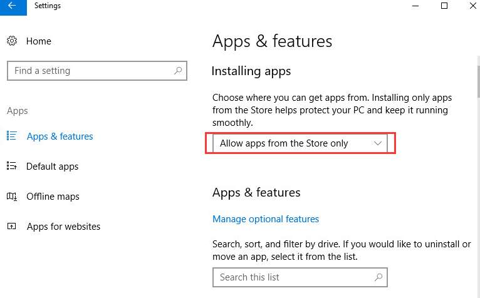Screen dimensions: 480x298
Task: Focus the Search this list field
Action: 300,277
